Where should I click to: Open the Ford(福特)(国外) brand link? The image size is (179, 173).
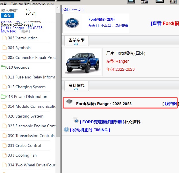tap(102, 20)
